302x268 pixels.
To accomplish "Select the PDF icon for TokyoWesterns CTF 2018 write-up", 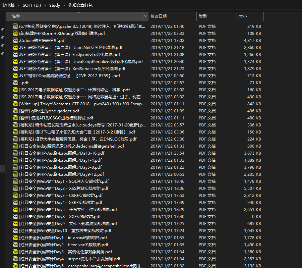I will (15, 104).
